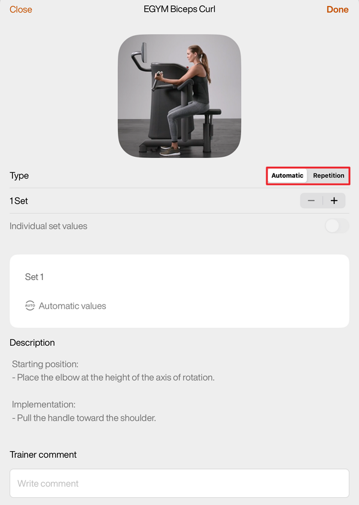Select the Automatic type option
Viewport: 359px width, 505px height.
point(287,176)
